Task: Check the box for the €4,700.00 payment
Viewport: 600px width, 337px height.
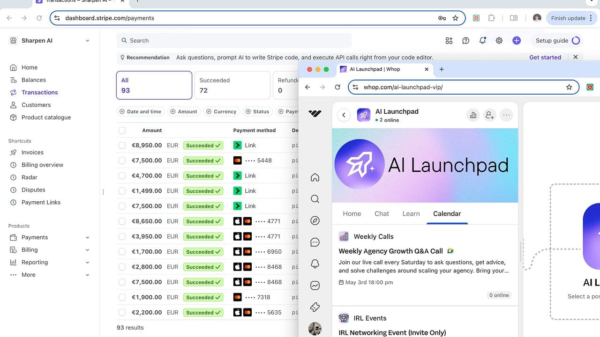Action: 122,176
